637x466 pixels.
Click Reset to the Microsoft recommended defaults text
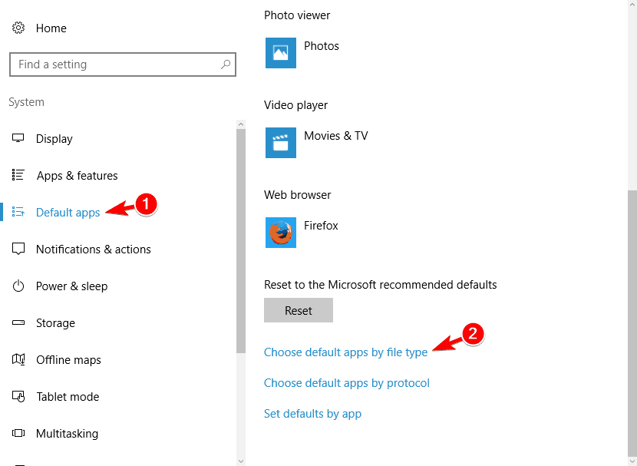coord(380,285)
